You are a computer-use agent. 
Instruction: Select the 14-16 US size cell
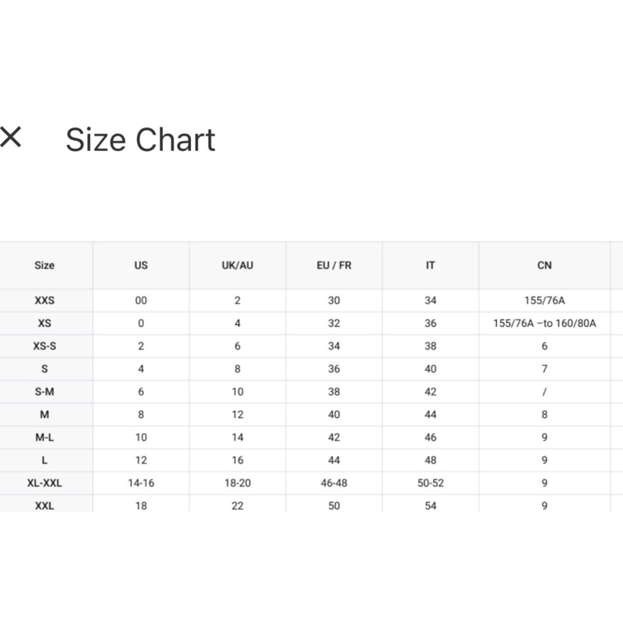[x=141, y=483]
